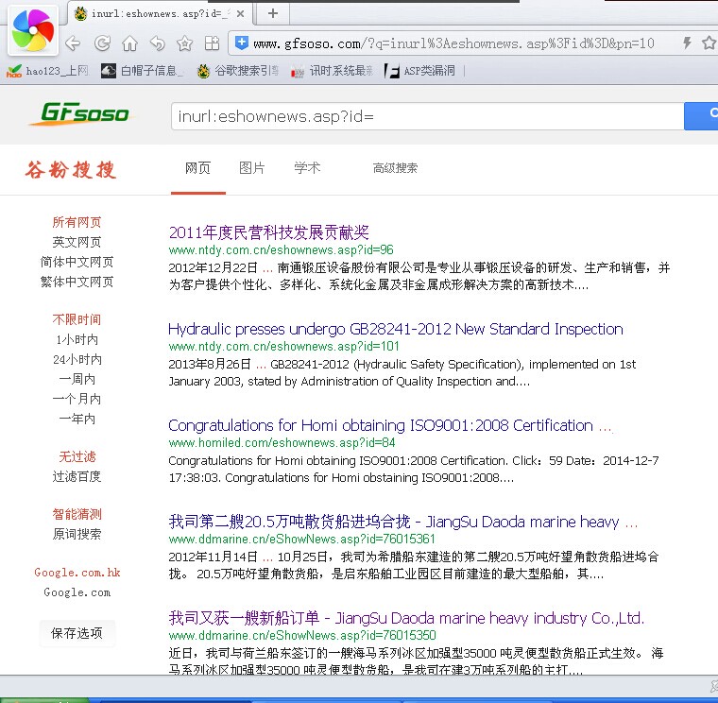Viewport: 718px width, 703px height.
Task: Click star icon at address bar end
Action: click(709, 43)
